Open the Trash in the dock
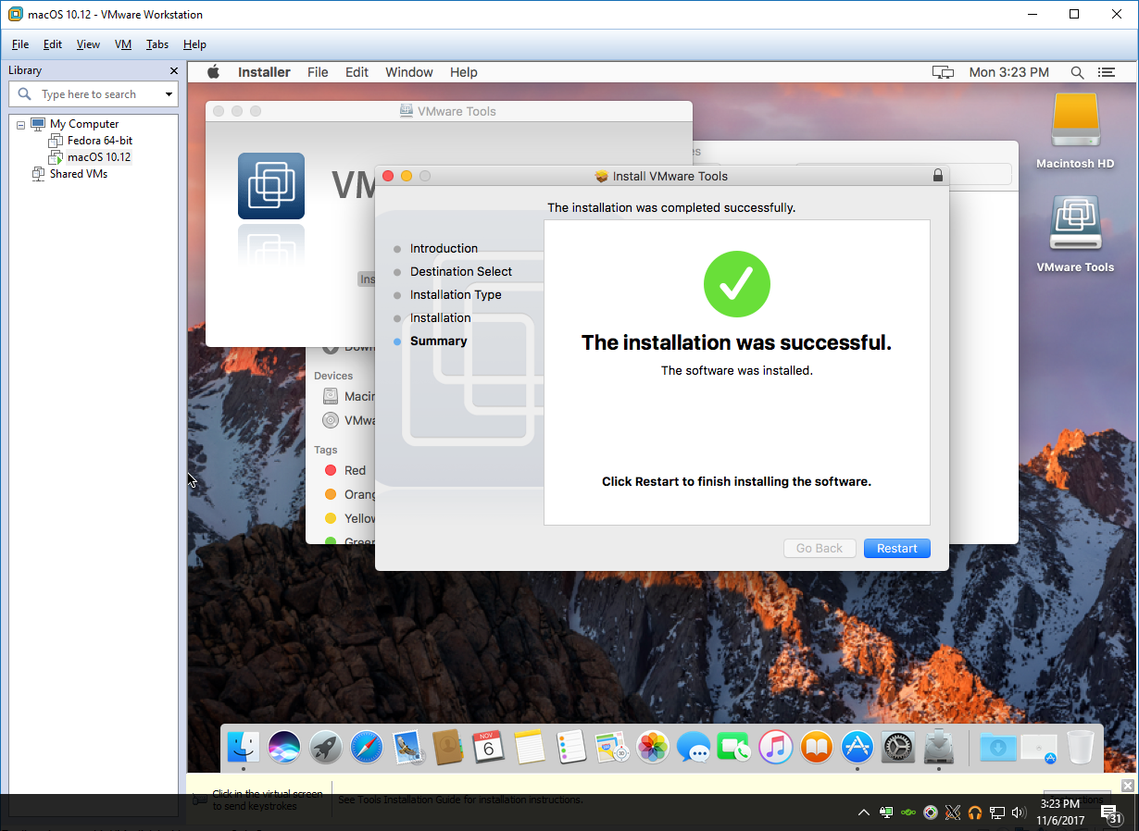This screenshot has width=1139, height=831. point(1080,746)
